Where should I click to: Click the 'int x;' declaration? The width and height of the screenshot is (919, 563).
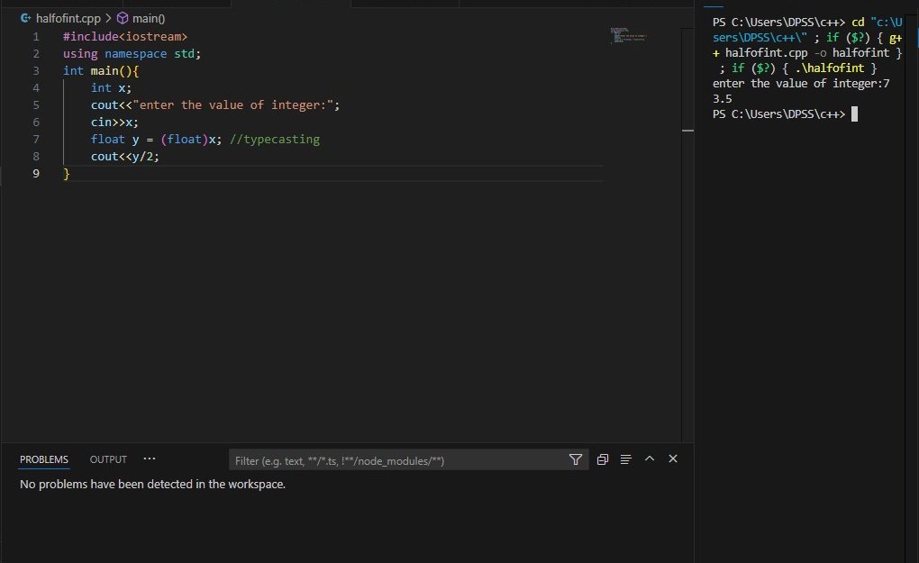(111, 88)
